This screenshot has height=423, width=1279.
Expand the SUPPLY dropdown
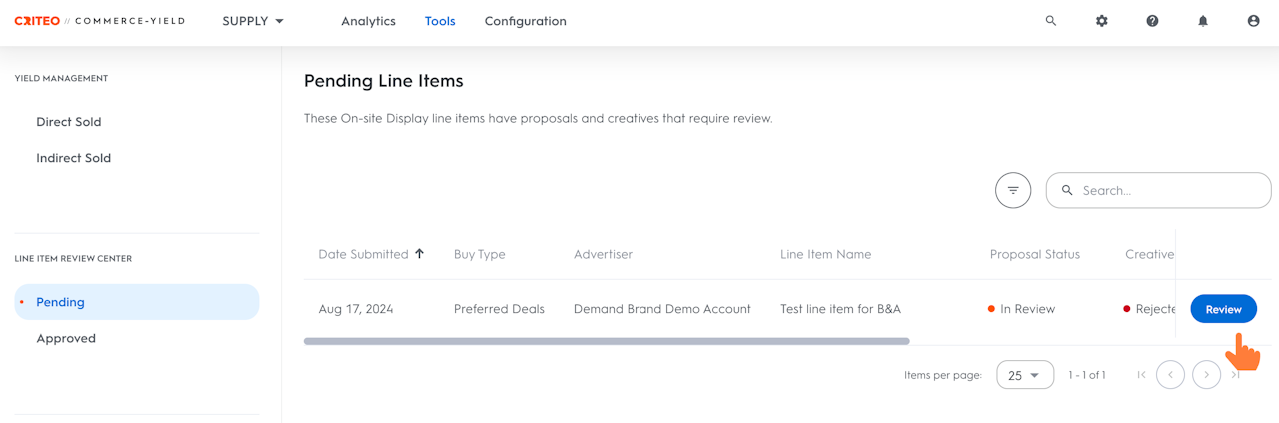pyautogui.click(x=253, y=21)
